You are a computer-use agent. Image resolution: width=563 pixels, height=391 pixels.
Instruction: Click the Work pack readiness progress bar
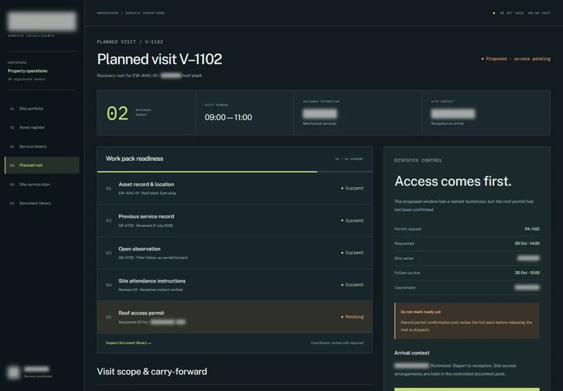pos(235,172)
